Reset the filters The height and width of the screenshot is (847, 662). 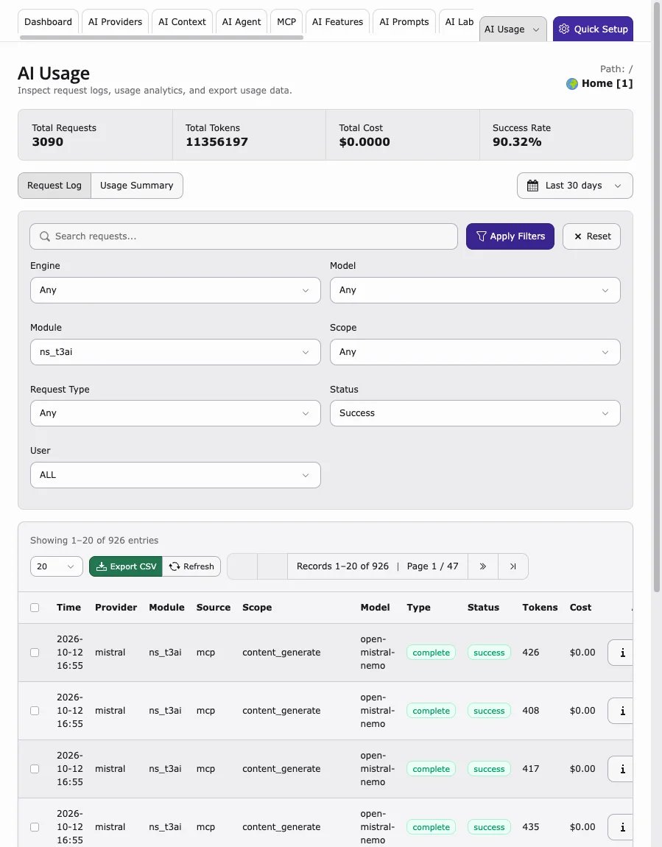pos(591,236)
